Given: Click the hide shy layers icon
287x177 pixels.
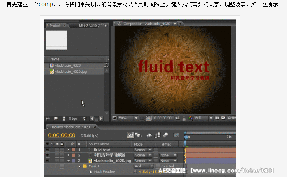Looking at the screenshot, I should point(149,135).
